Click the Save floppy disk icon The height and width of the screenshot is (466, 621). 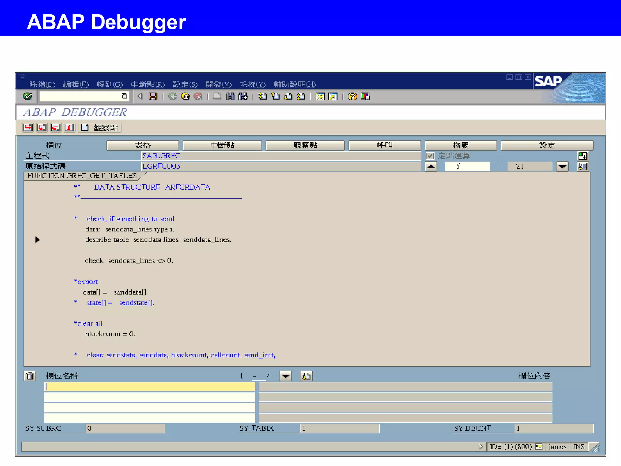pyautogui.click(x=153, y=96)
